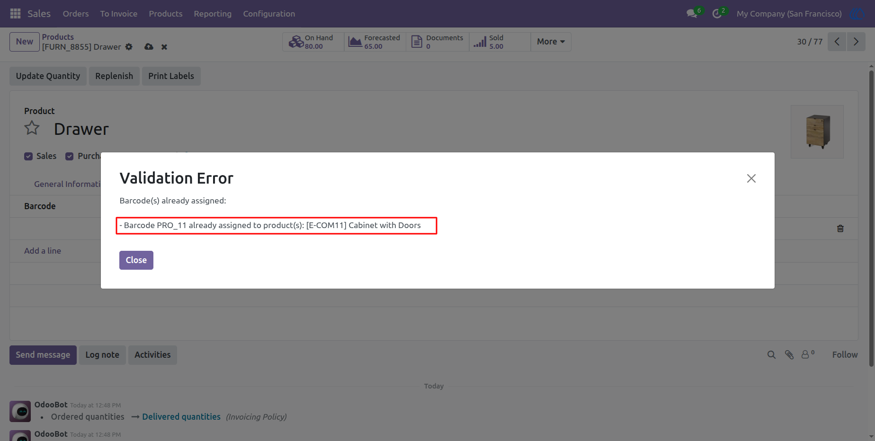Go to previous product record arrow
Screen dimensions: 875x441
point(837,42)
